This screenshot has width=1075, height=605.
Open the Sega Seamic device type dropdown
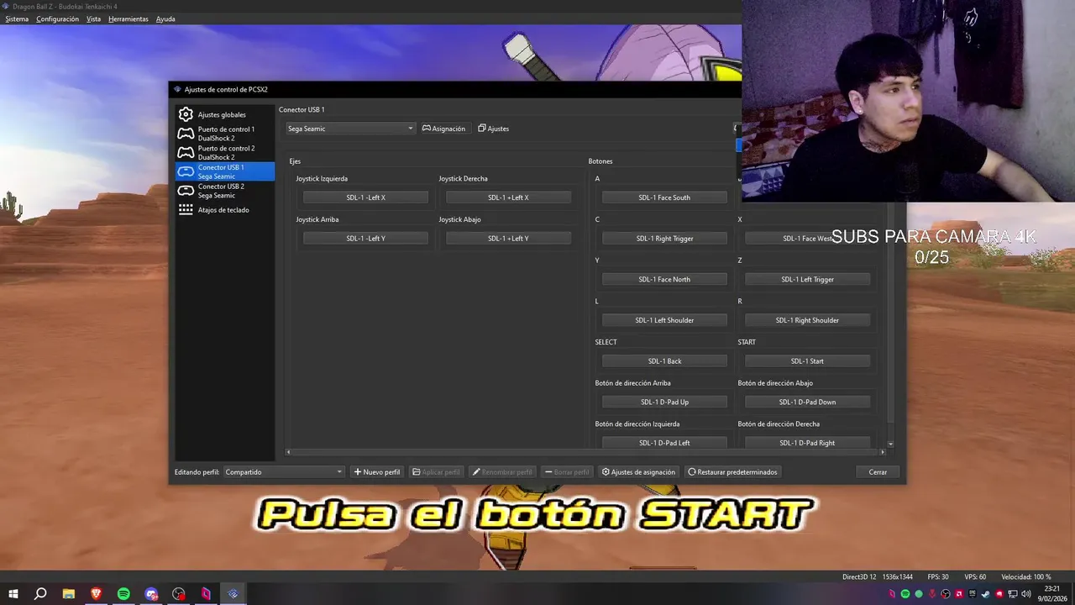click(x=350, y=129)
